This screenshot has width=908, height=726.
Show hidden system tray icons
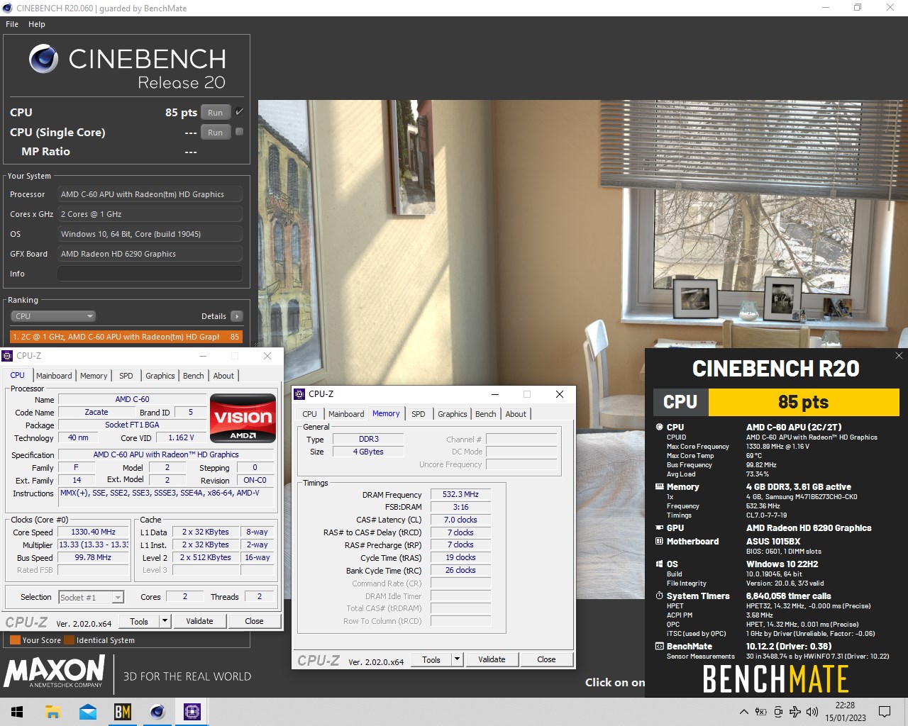[743, 712]
